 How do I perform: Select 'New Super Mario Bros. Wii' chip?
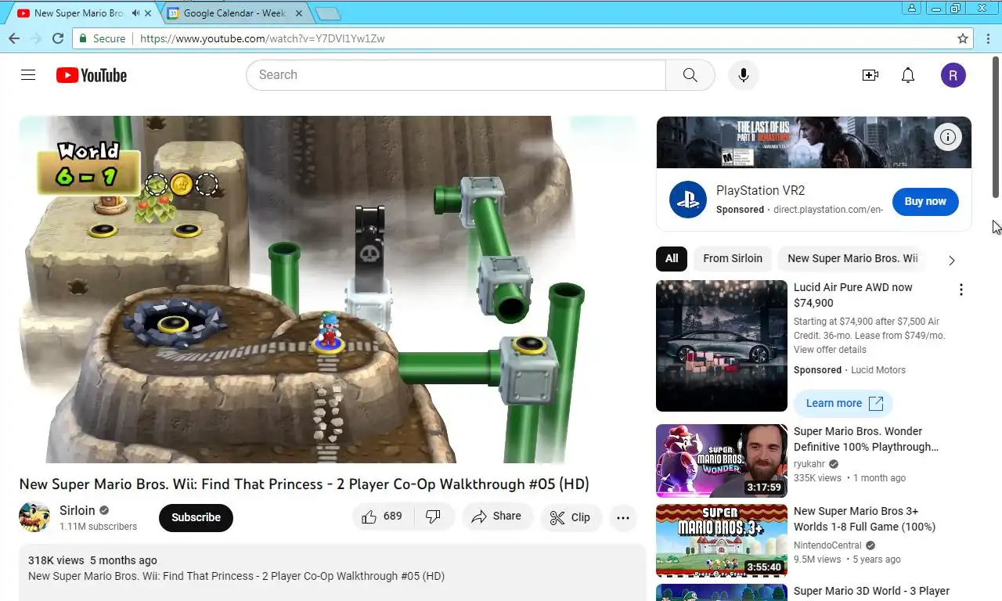click(852, 258)
